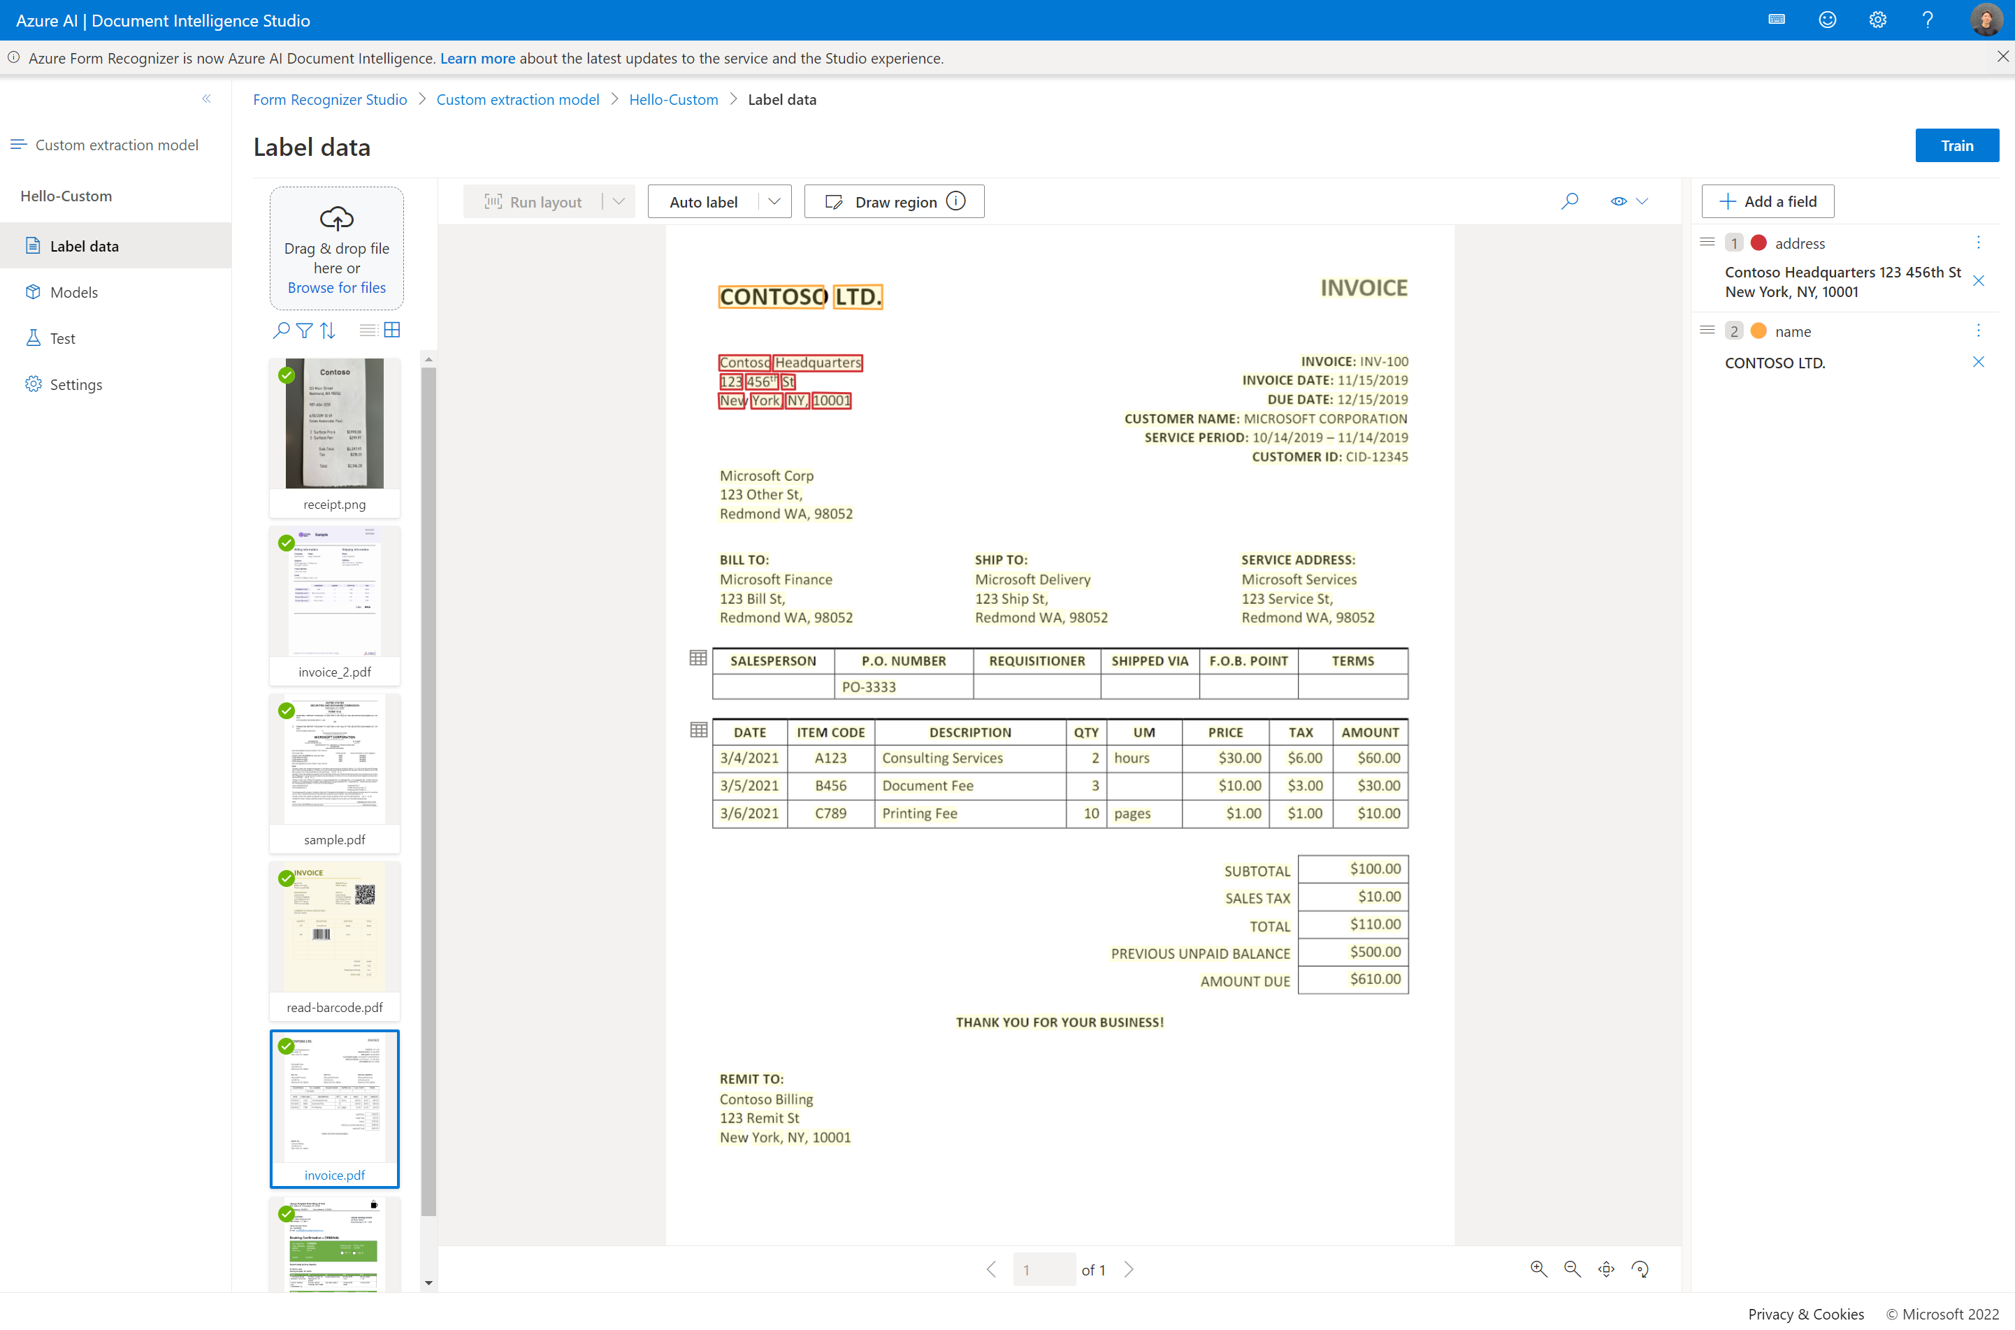Click the next page navigation arrow
2015x1330 pixels.
(1131, 1269)
